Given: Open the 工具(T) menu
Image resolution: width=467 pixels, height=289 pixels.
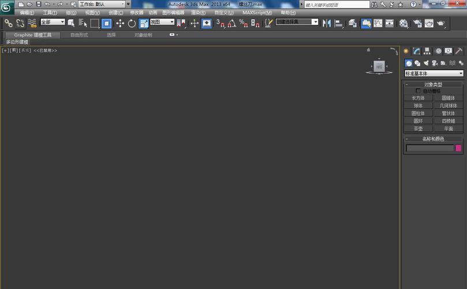Looking at the screenshot, I should coord(50,13).
